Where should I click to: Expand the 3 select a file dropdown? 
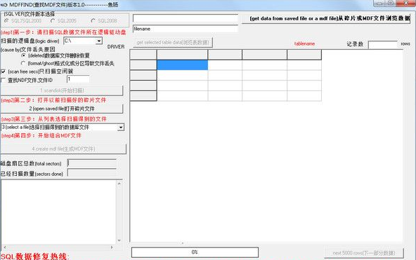pyautogui.click(x=121, y=128)
